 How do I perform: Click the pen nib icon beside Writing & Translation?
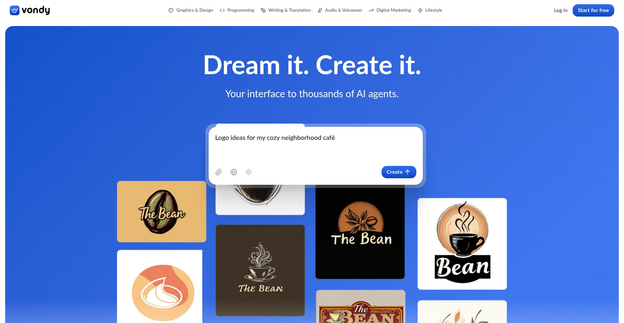pyautogui.click(x=263, y=10)
